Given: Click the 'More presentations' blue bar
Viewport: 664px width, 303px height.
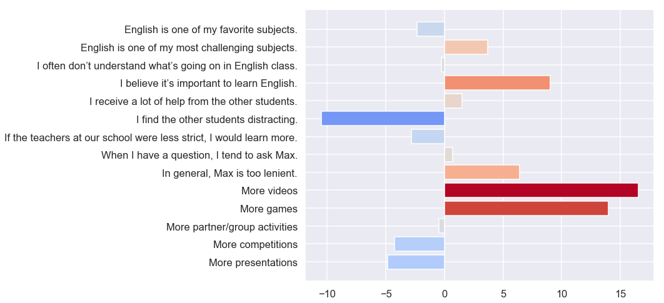Looking at the screenshot, I should [x=416, y=262].
